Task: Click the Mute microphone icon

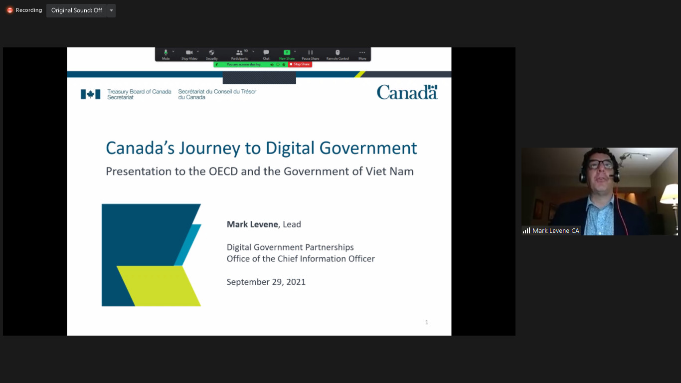Action: pyautogui.click(x=166, y=52)
